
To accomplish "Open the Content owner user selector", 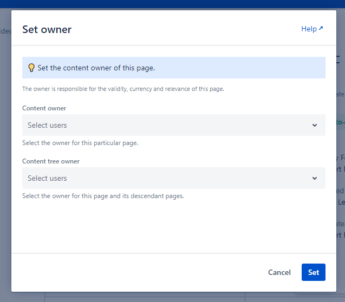I will pos(174,125).
